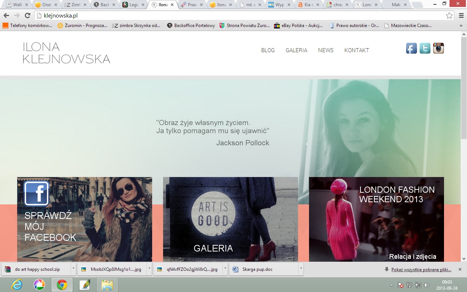Expand options for do art happy school.zip

(73, 269)
